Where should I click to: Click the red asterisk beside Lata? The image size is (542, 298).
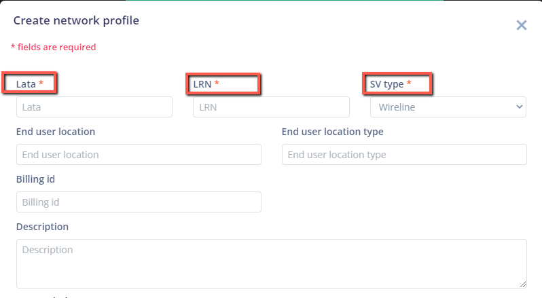[x=41, y=83]
